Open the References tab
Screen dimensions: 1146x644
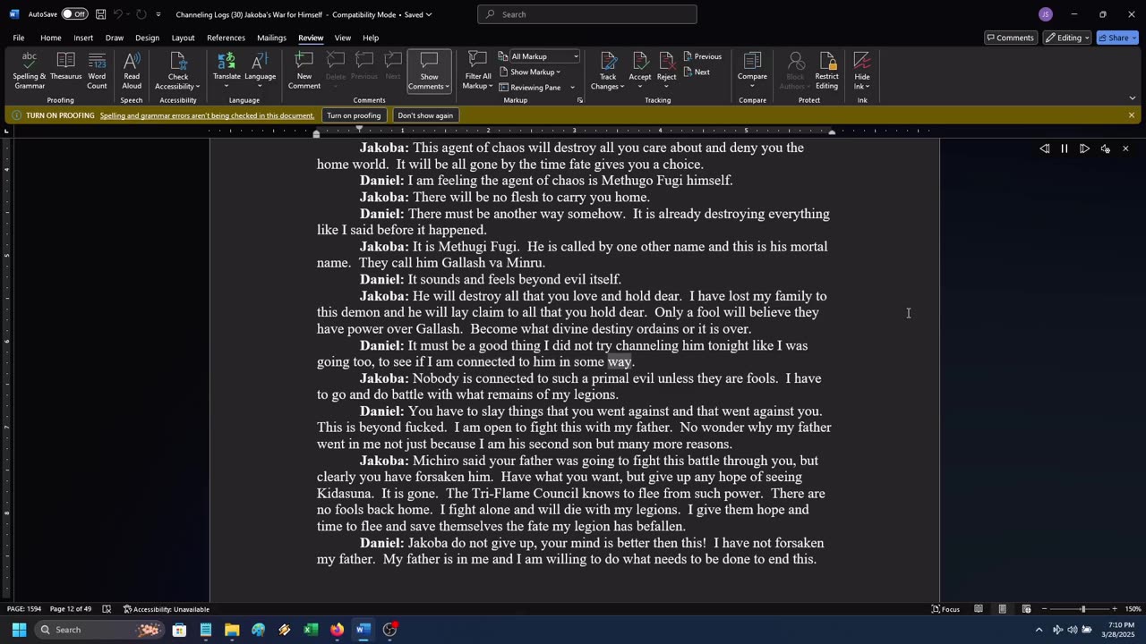[226, 38]
